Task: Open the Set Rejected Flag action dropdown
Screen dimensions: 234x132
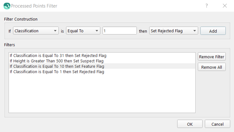Action: pyautogui.click(x=174, y=31)
